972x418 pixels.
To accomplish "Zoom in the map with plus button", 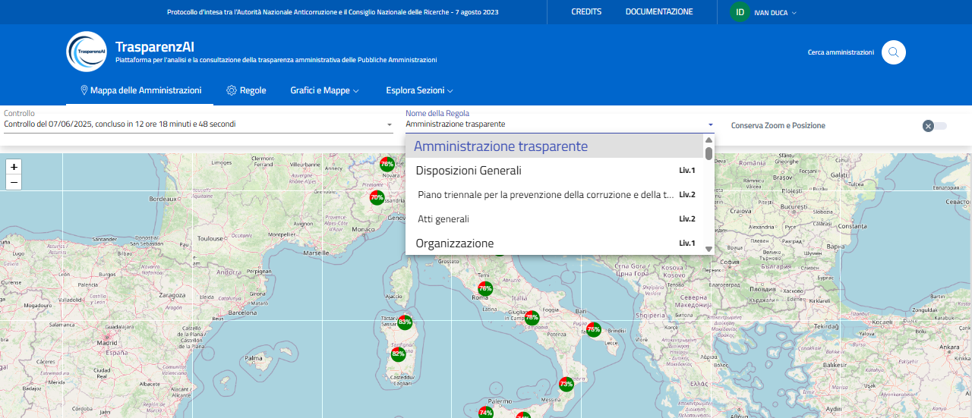I will coord(14,166).
